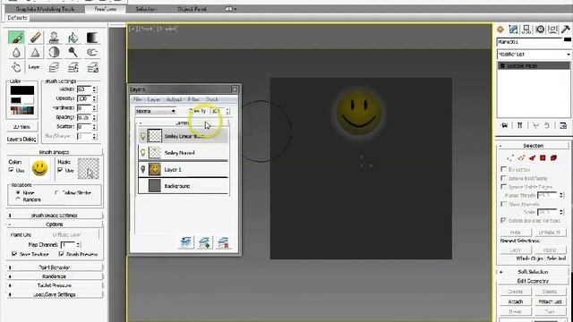Image resolution: width=573 pixels, height=322 pixels.
Task: Click the new layer button in Layers dialog
Action: click(x=186, y=242)
